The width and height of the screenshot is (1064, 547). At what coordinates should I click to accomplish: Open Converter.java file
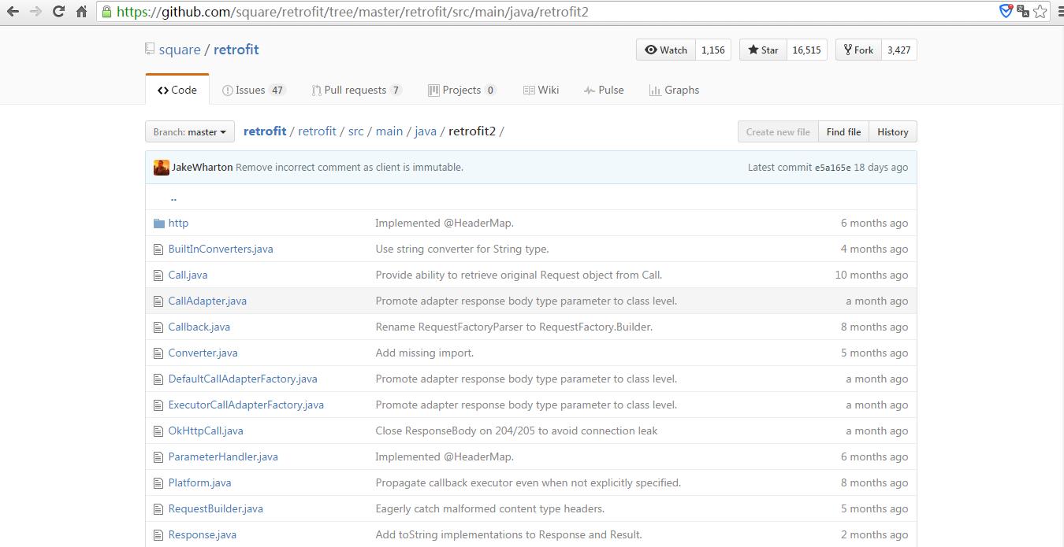[x=203, y=353]
